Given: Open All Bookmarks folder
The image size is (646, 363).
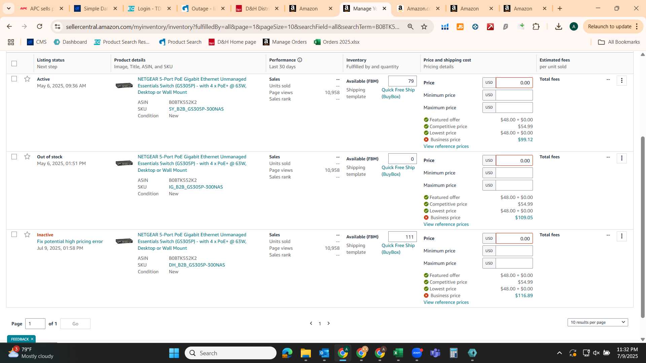Looking at the screenshot, I should tap(619, 42).
